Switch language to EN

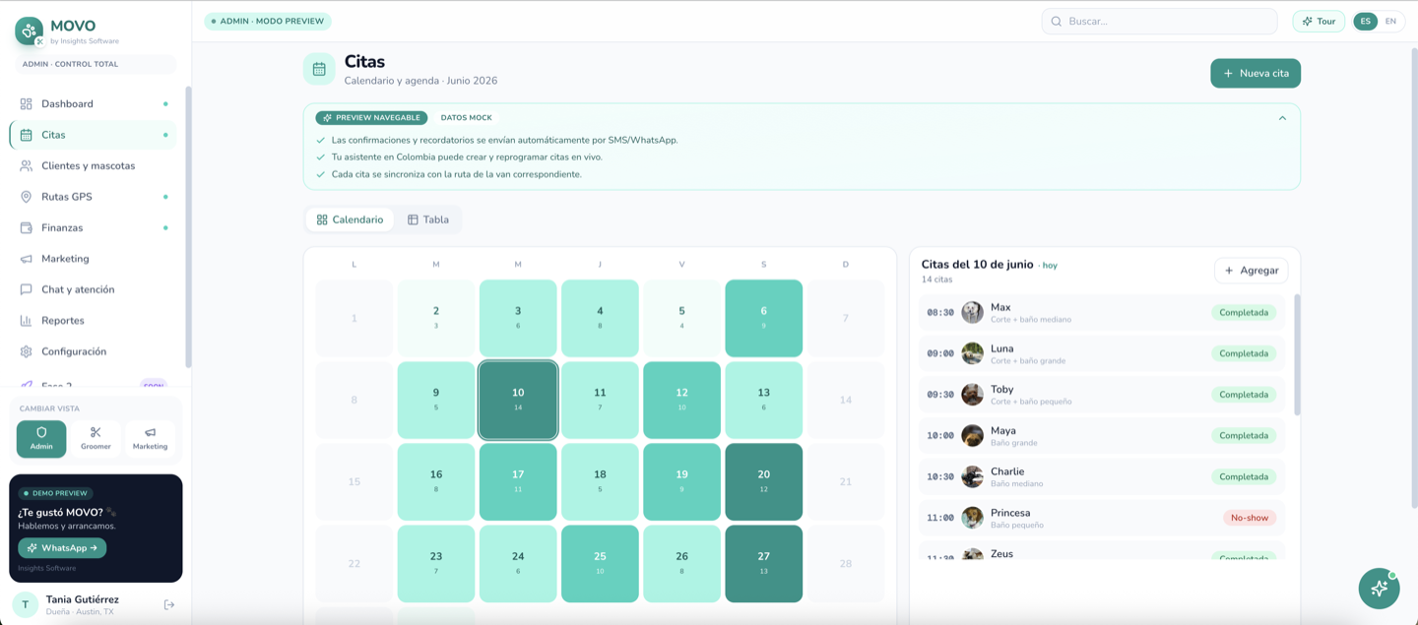(1390, 21)
